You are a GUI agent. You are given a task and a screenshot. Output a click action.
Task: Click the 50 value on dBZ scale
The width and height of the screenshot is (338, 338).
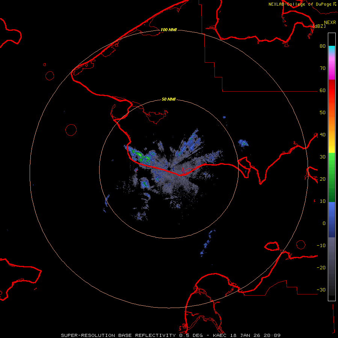tap(323, 113)
